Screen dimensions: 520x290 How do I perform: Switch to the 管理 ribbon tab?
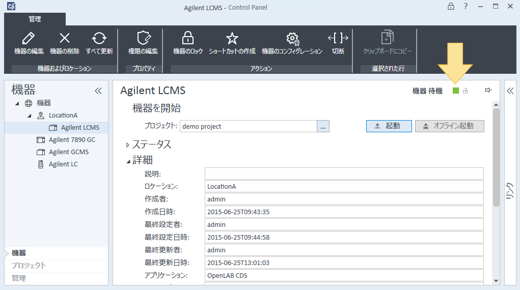[x=35, y=19]
